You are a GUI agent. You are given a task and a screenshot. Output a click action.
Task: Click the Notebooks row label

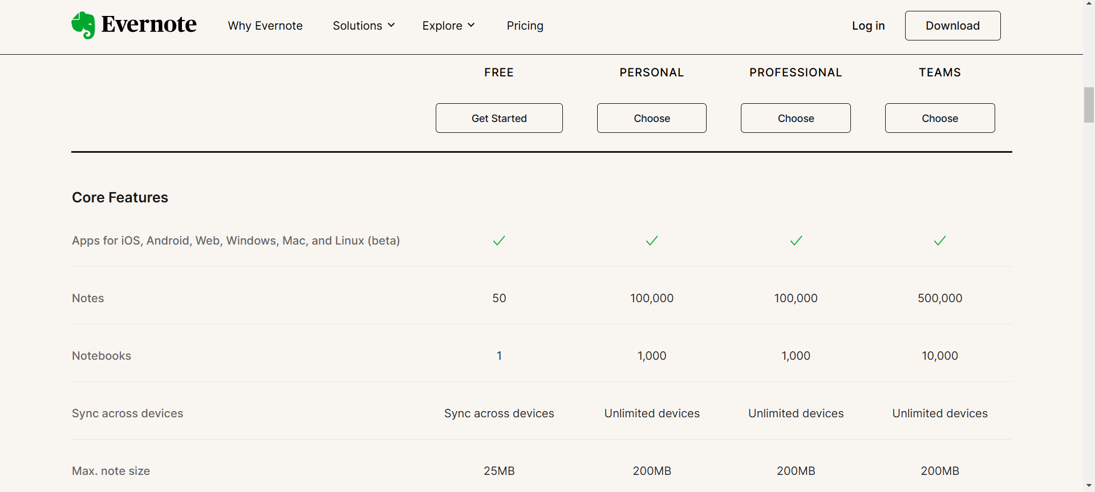[102, 356]
